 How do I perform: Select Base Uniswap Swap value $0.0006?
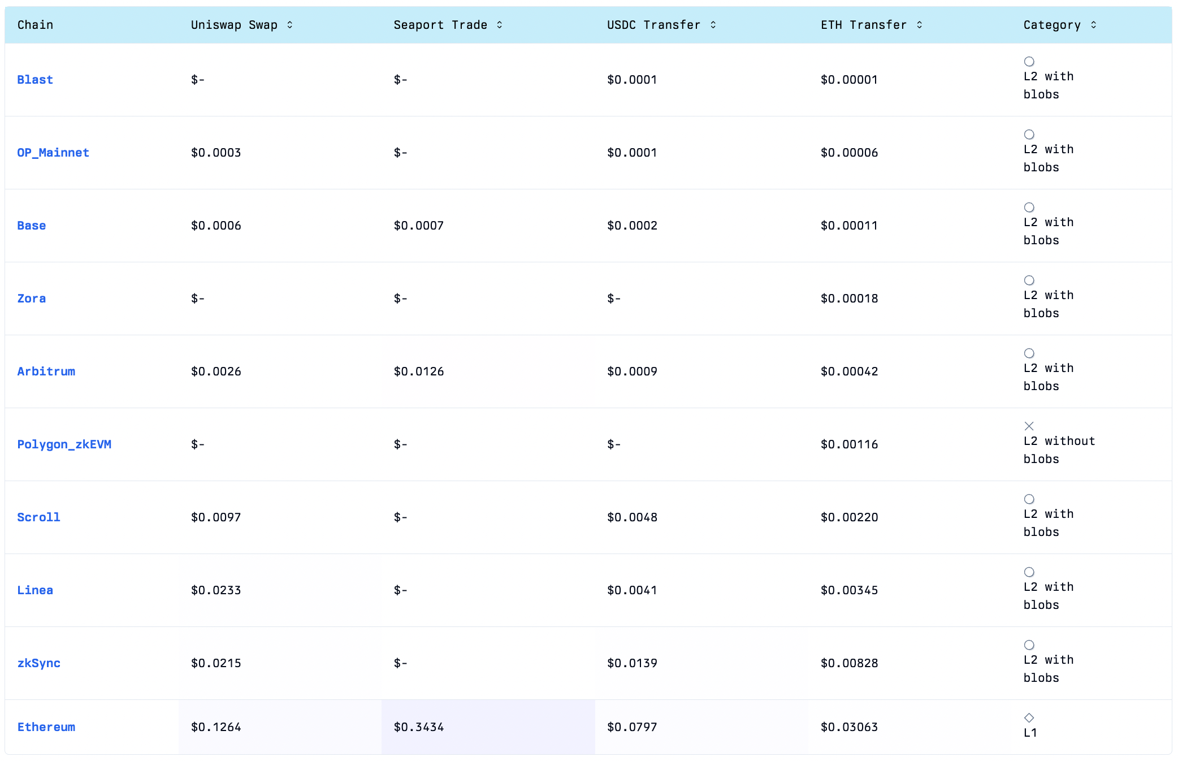pyautogui.click(x=216, y=226)
